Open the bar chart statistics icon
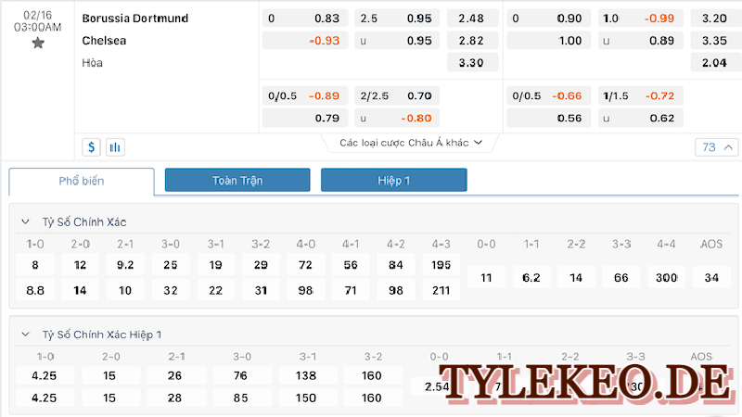 (115, 147)
